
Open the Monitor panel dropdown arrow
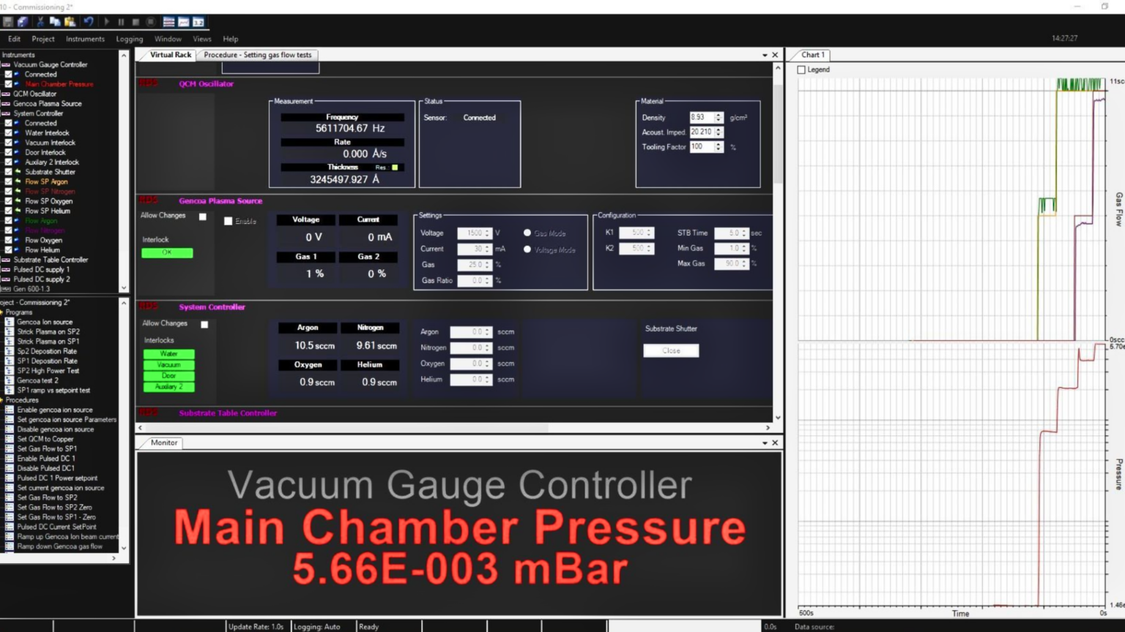pos(765,443)
